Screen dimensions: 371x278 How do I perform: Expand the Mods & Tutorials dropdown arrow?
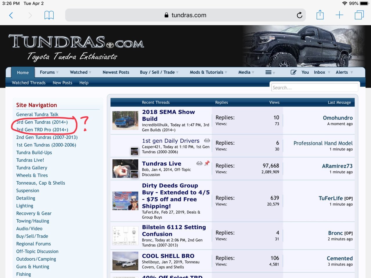click(226, 72)
